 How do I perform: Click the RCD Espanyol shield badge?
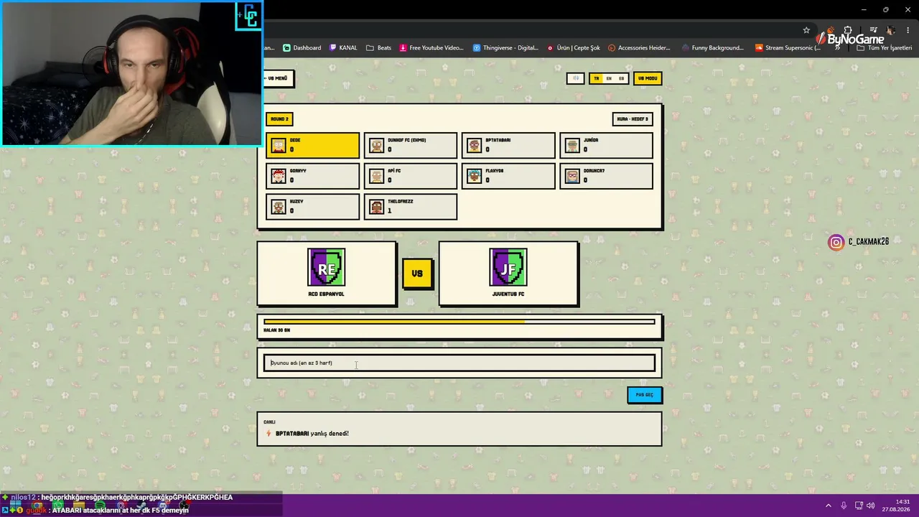point(327,267)
